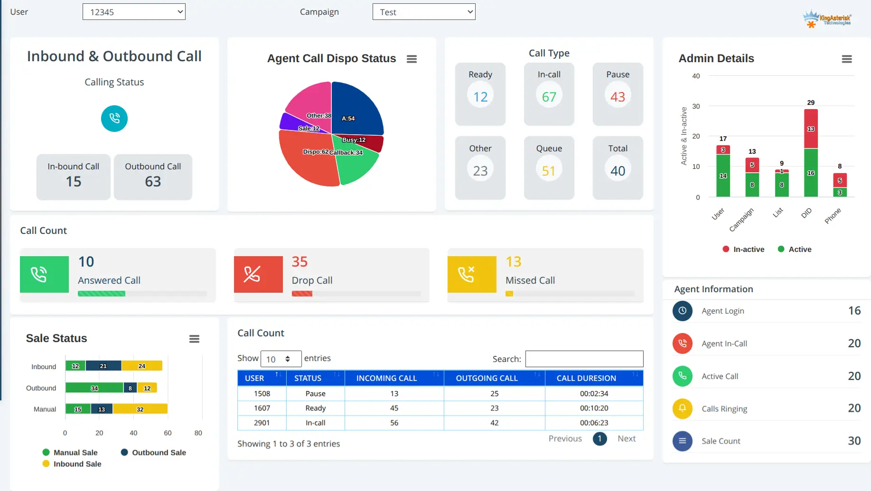Viewport: 871px width, 491px height.
Task: Click the Calls Ringing bell icon
Action: coord(682,408)
